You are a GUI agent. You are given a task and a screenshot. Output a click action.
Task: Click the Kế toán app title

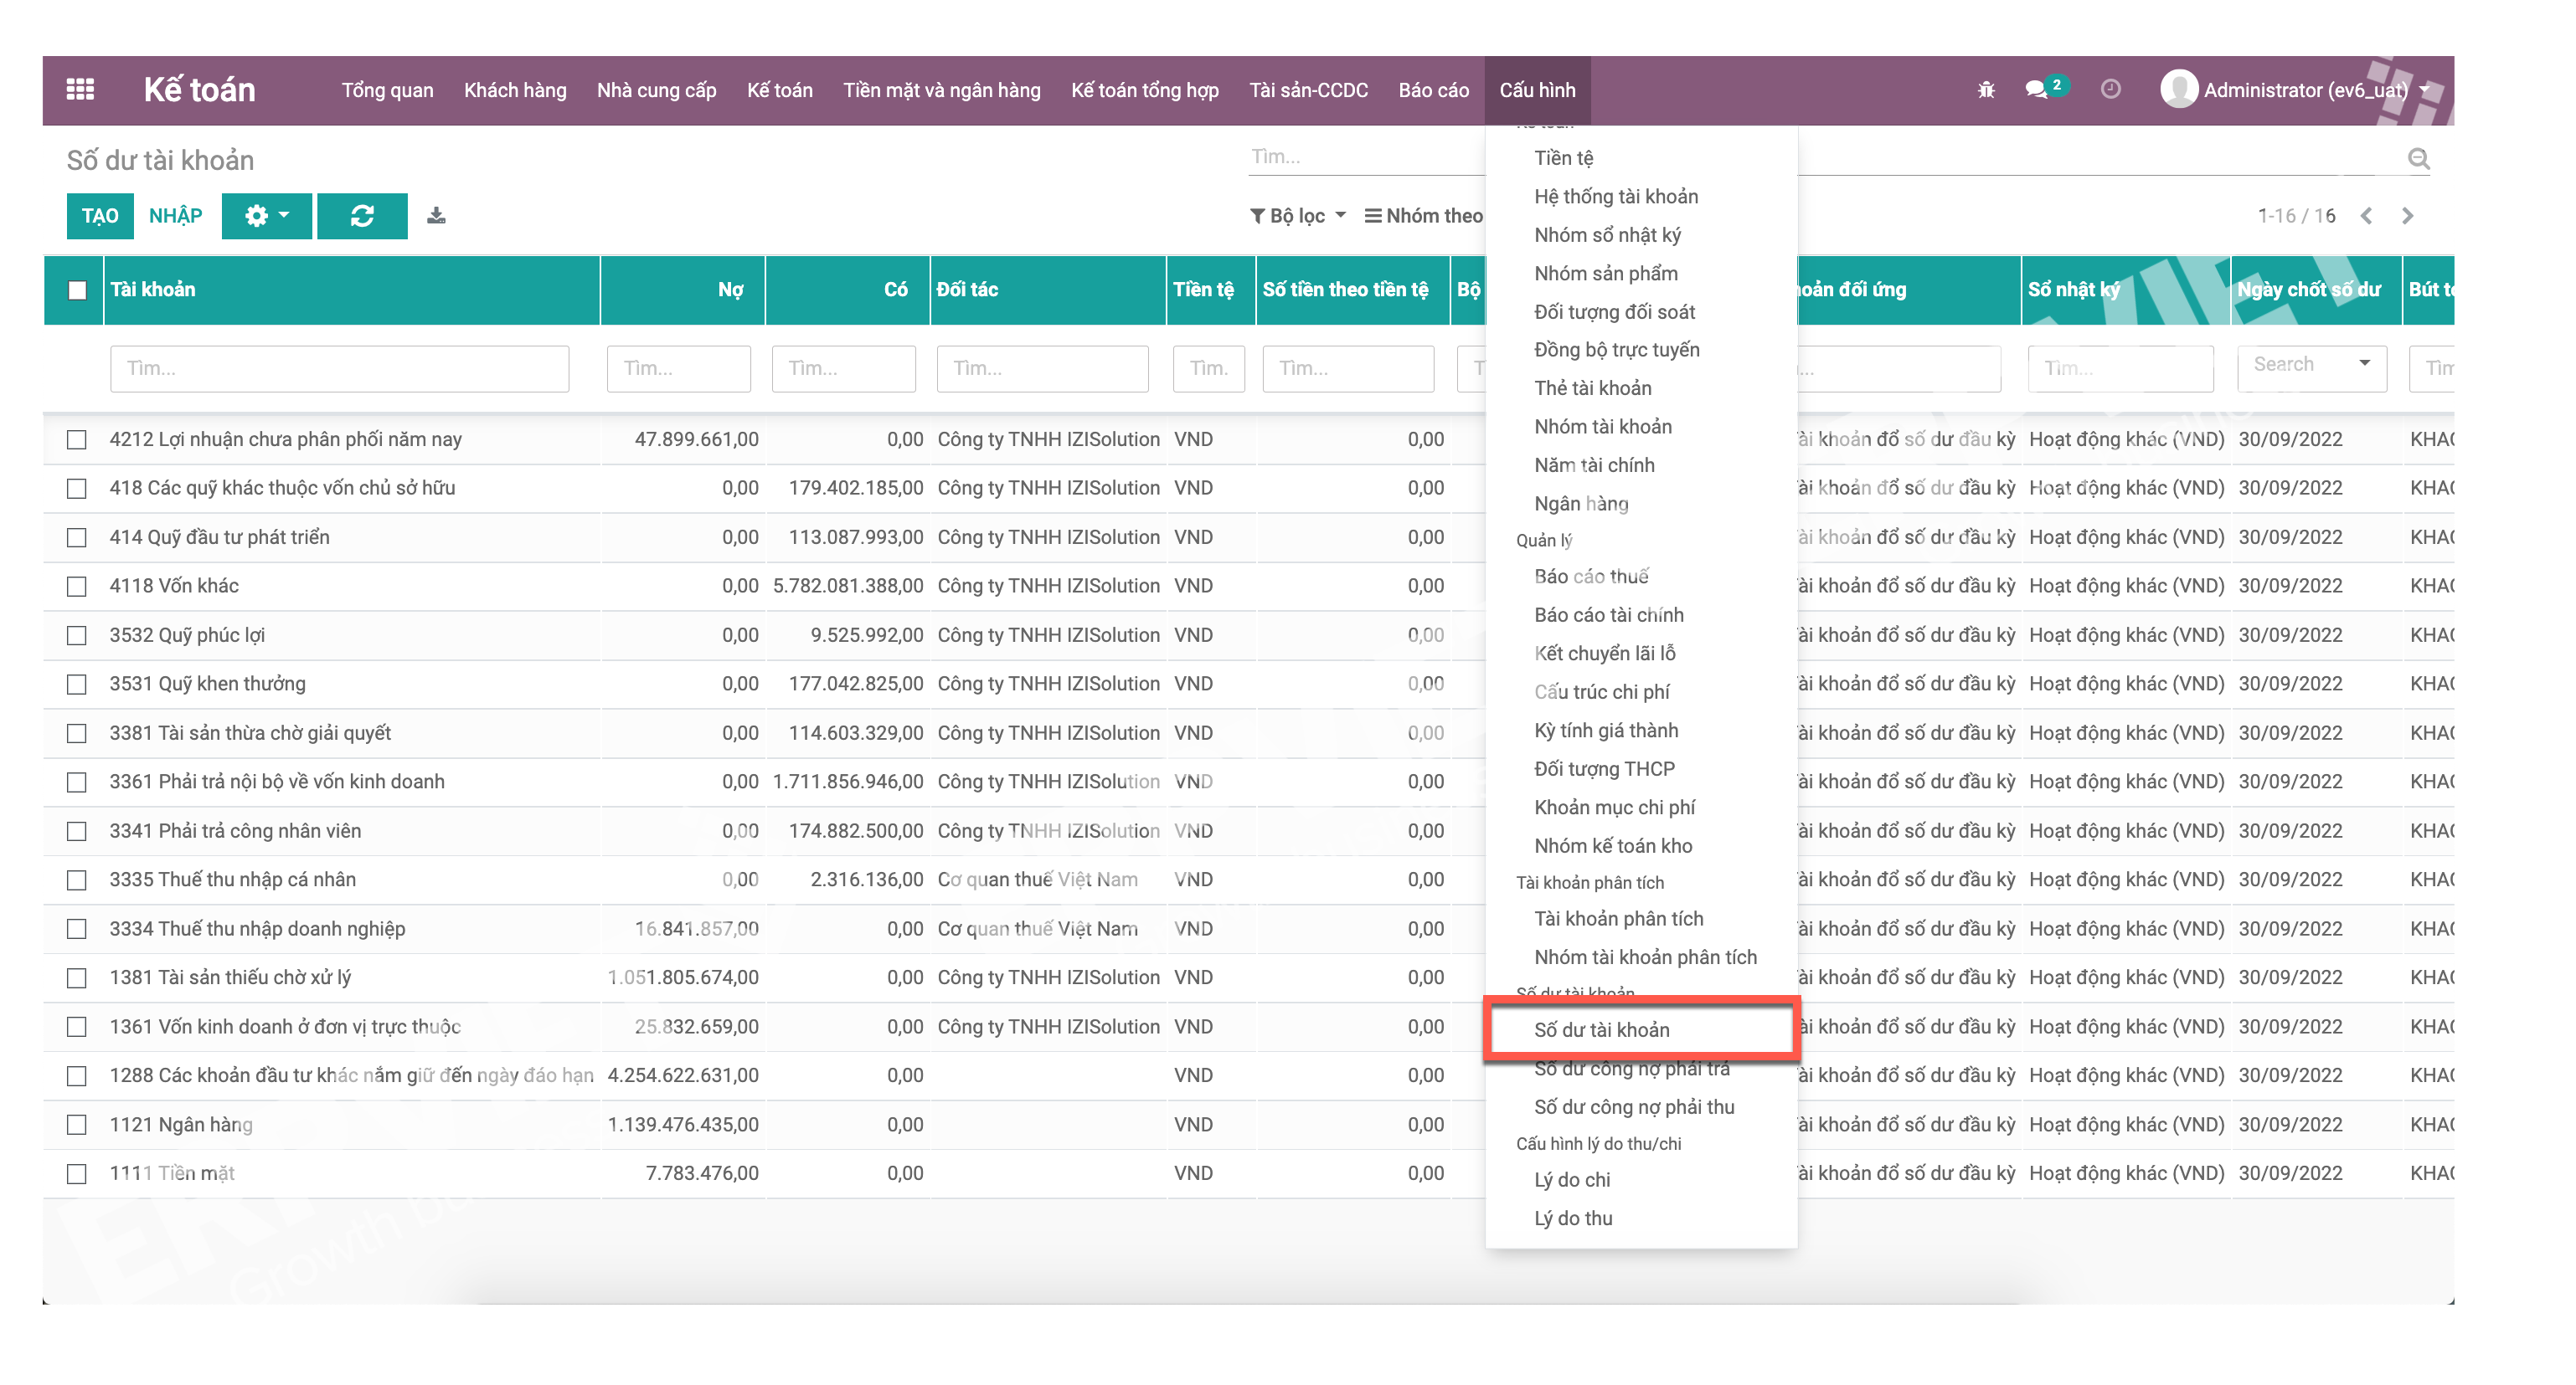coord(199,90)
